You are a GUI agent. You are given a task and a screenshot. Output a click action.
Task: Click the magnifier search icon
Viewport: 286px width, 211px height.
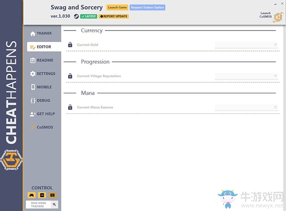pyautogui.click(x=54, y=204)
